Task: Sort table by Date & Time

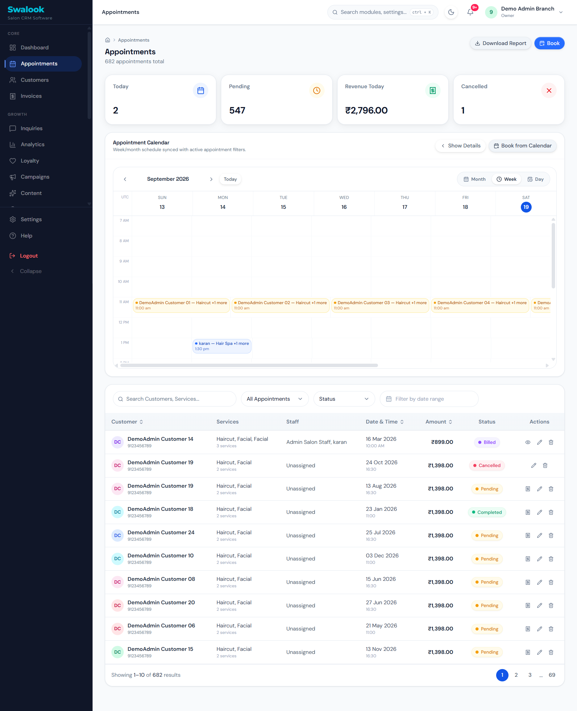Action: click(x=385, y=422)
